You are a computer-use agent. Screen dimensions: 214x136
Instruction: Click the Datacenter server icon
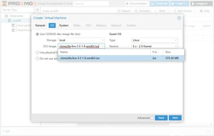(x=6, y=16)
